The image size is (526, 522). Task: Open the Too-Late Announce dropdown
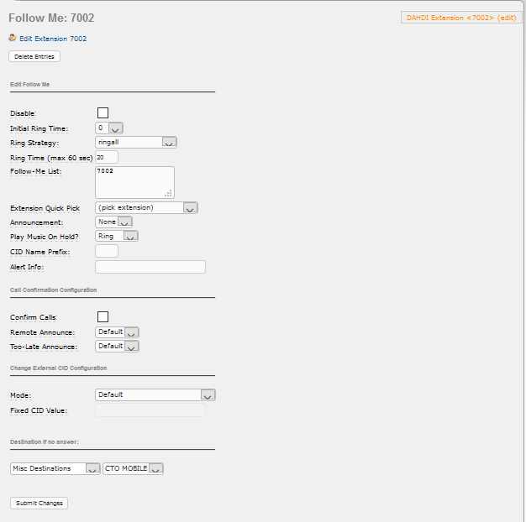117,346
